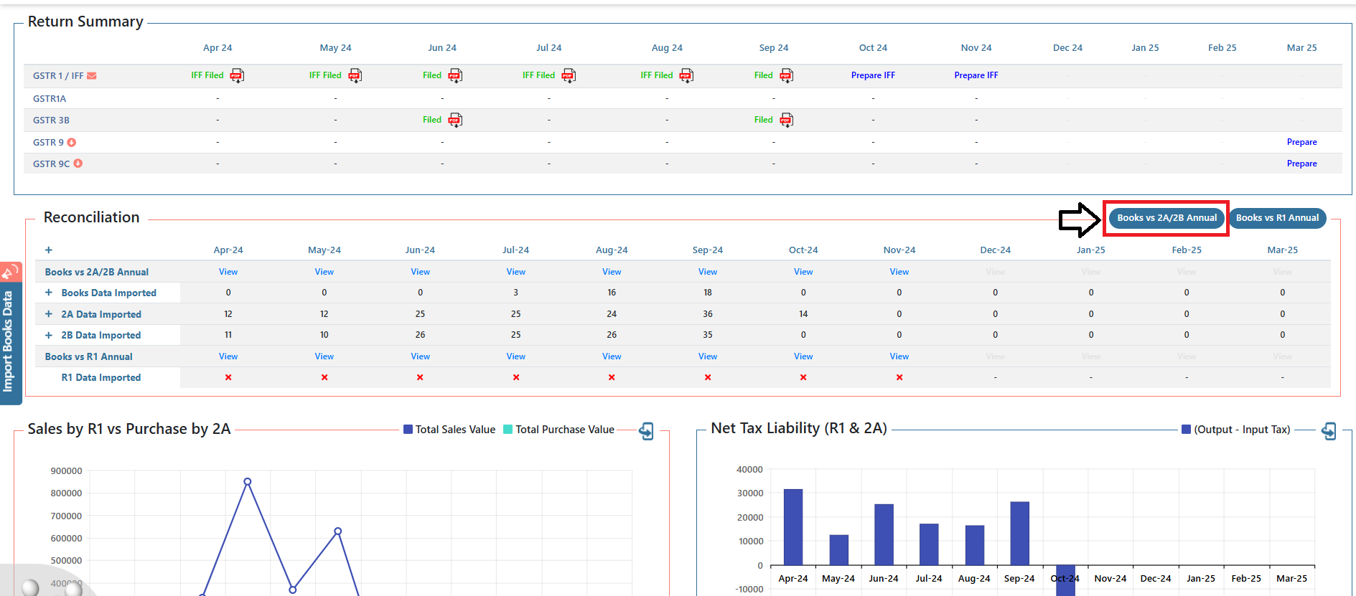View Books vs 2A/2B Annual for Jun-24

click(x=420, y=272)
